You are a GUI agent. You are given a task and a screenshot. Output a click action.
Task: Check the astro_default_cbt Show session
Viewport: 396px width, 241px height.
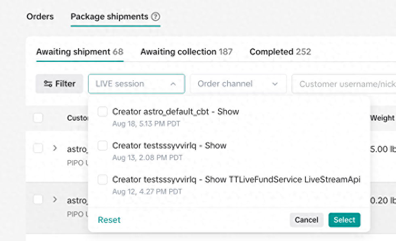[103, 112]
